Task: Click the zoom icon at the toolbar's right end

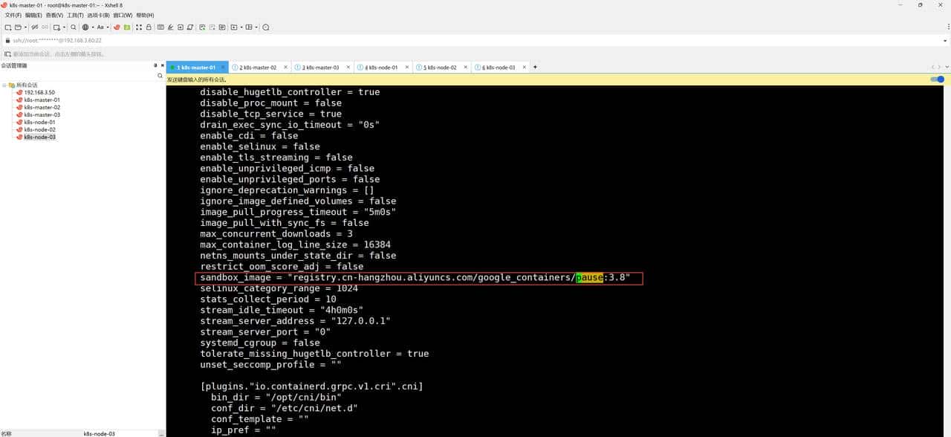Action: pos(264,27)
